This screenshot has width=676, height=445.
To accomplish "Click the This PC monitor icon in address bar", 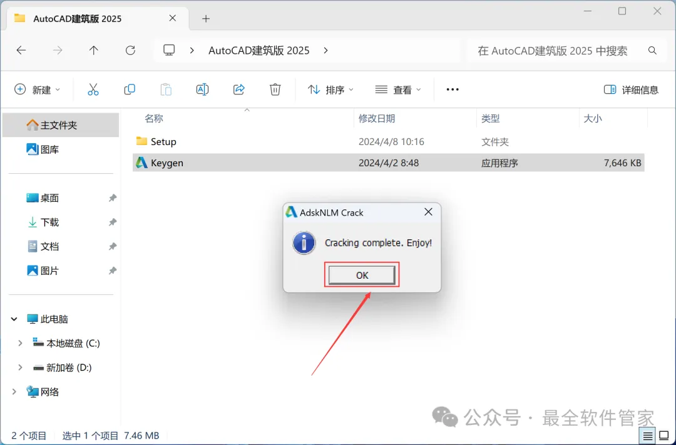I will click(x=169, y=51).
